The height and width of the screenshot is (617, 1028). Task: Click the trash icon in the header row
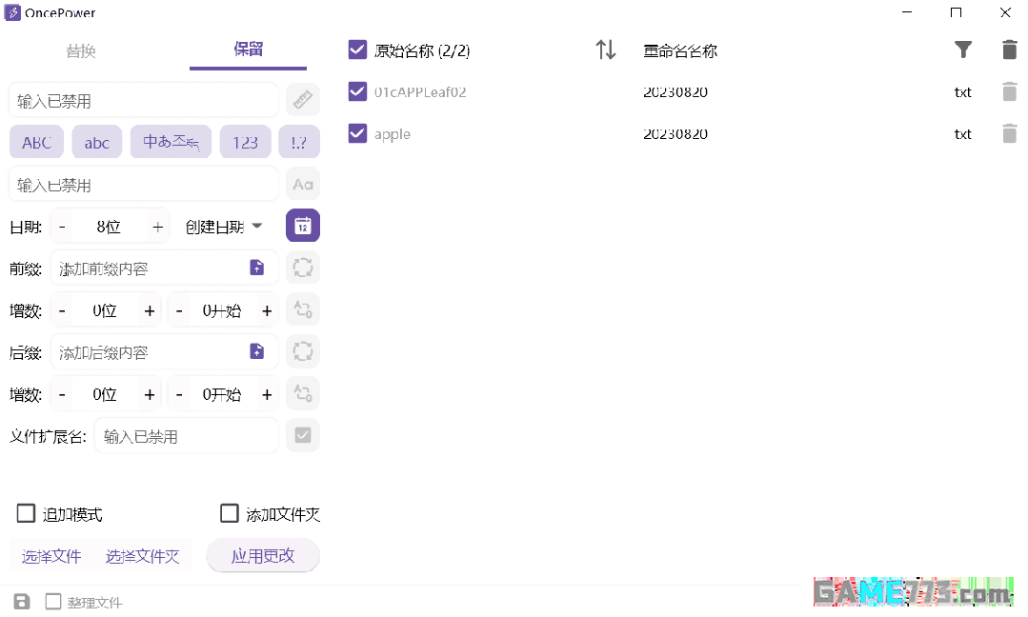(x=1009, y=50)
